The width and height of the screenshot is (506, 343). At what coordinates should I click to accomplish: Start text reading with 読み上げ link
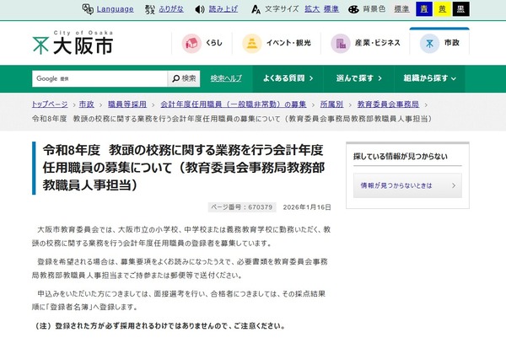(223, 9)
